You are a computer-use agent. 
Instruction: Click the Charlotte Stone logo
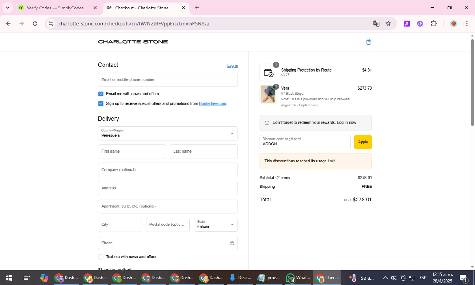[x=133, y=42]
